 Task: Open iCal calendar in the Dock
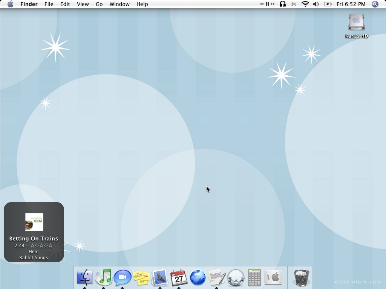coord(179,278)
